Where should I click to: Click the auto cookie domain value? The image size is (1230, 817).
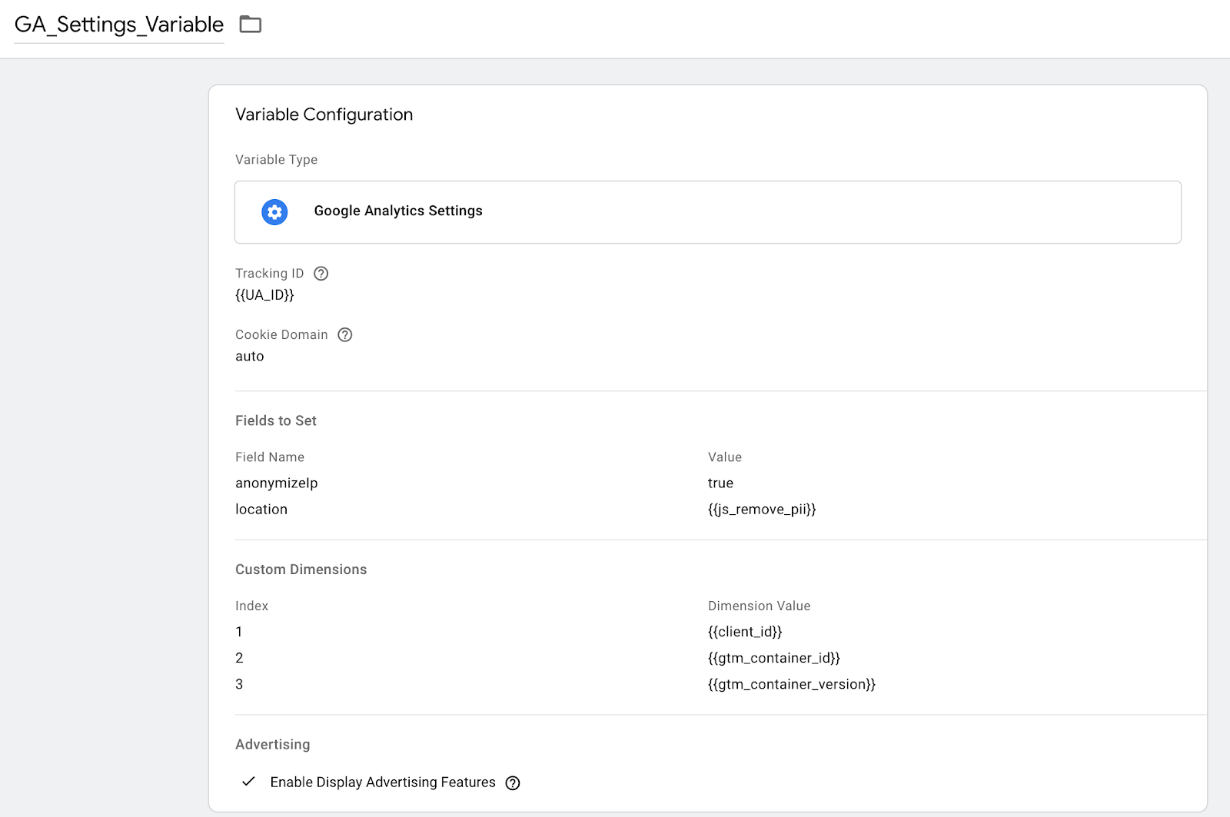point(250,357)
